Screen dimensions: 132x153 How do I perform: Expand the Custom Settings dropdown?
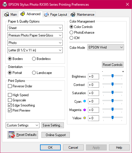pyautogui.click(x=22, y=125)
